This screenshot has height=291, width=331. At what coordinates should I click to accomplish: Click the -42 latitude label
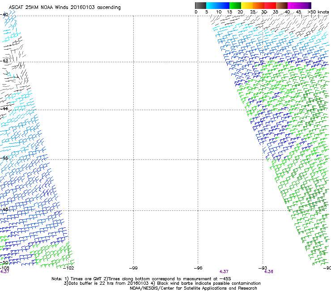click(x=4, y=61)
